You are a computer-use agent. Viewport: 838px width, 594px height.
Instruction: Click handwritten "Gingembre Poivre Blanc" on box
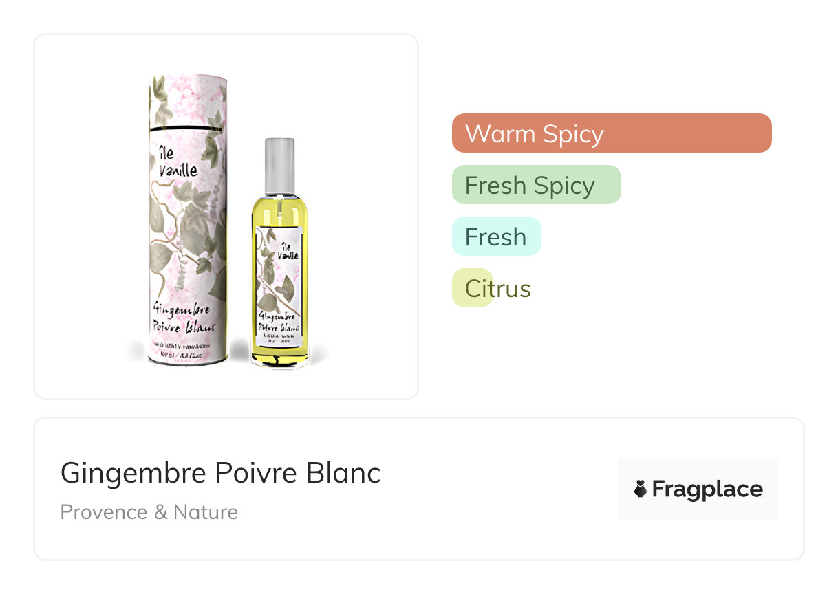point(183,316)
